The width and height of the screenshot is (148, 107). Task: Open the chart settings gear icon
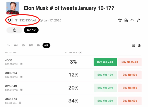[x=139, y=46]
